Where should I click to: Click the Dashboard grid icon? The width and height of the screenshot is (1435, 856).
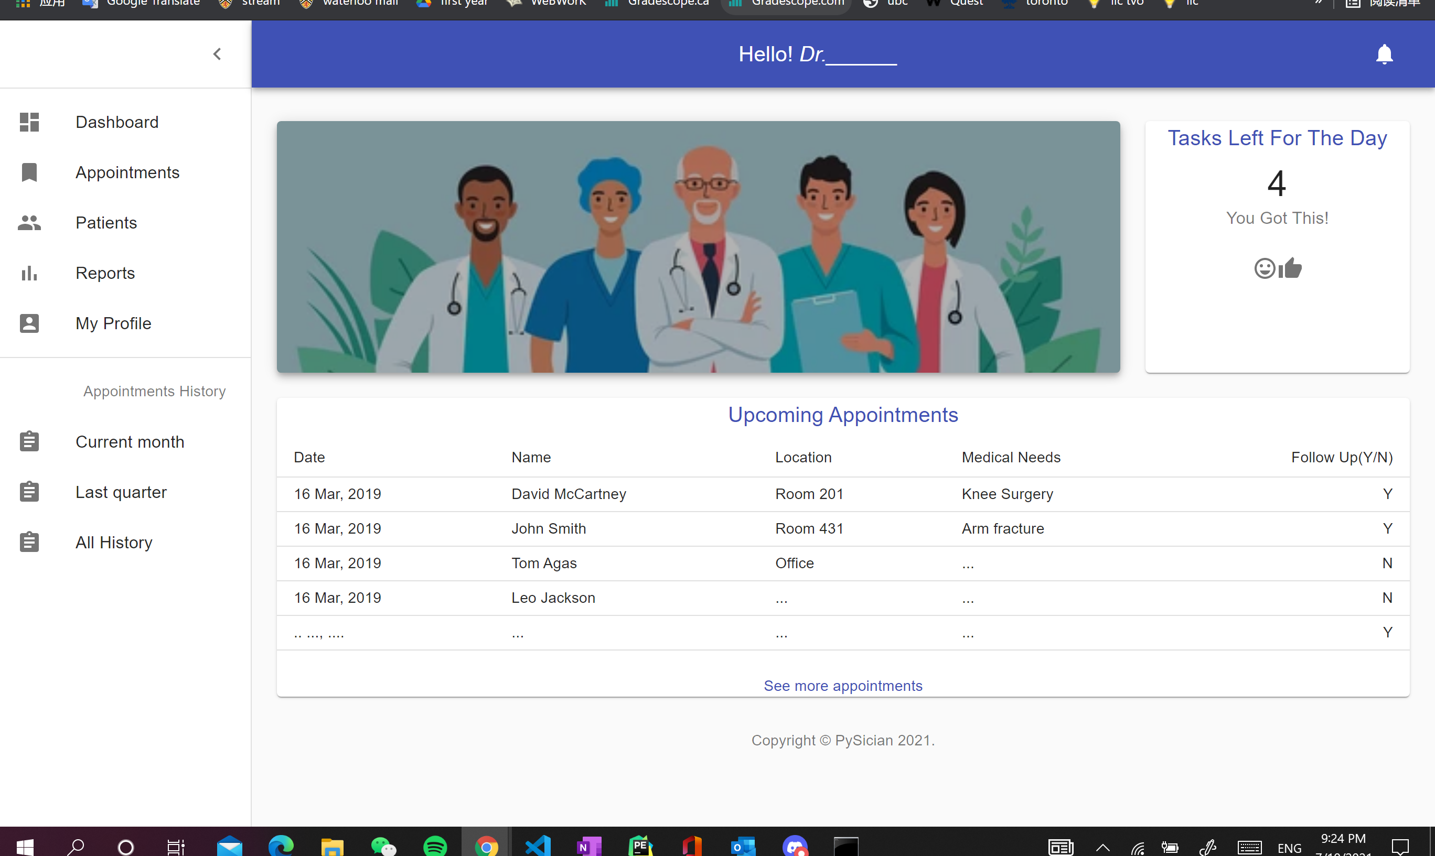[29, 122]
